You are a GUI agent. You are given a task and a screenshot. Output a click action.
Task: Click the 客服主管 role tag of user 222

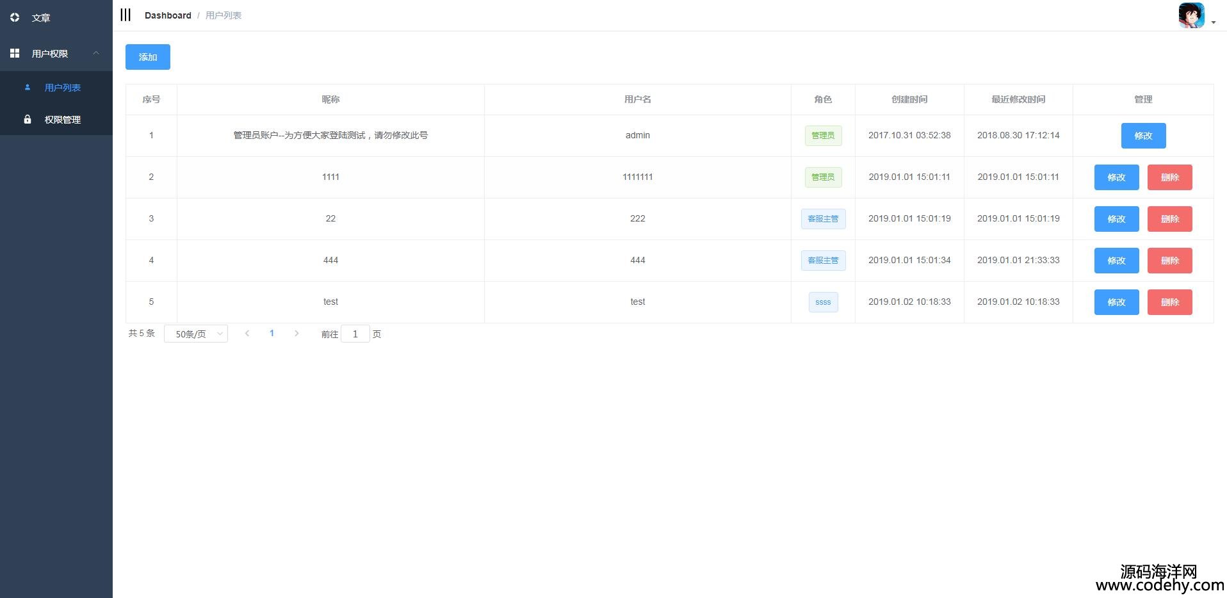point(823,219)
